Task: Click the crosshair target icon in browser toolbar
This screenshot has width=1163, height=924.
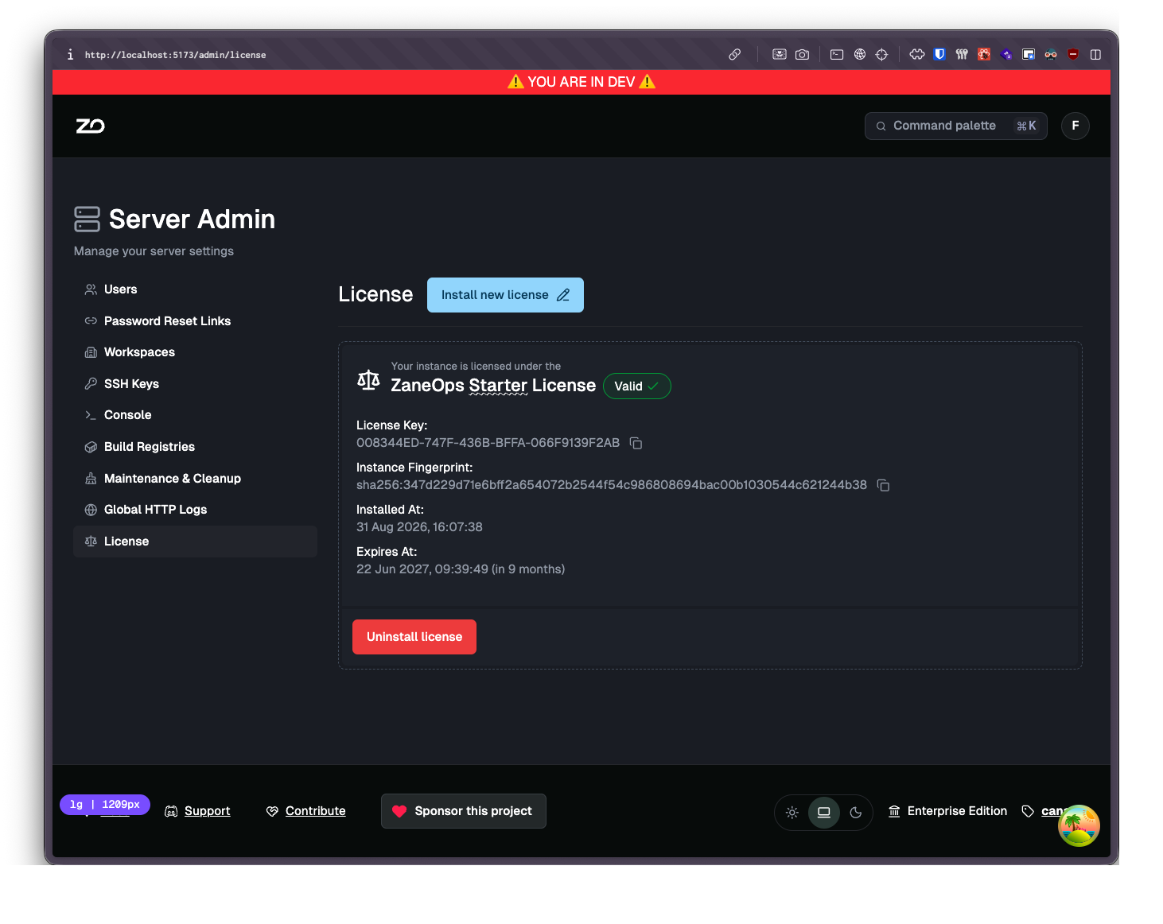Action: coord(881,55)
